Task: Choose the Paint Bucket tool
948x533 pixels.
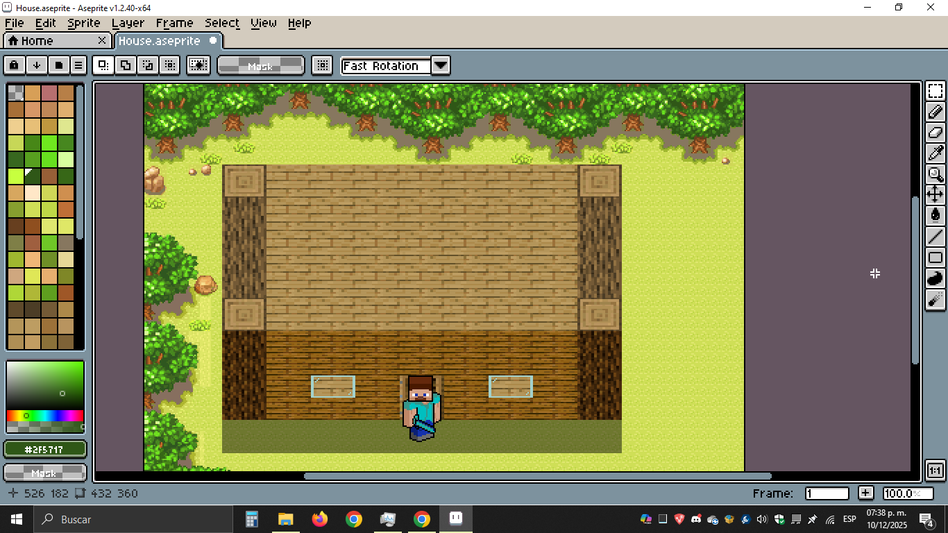Action: pos(936,215)
